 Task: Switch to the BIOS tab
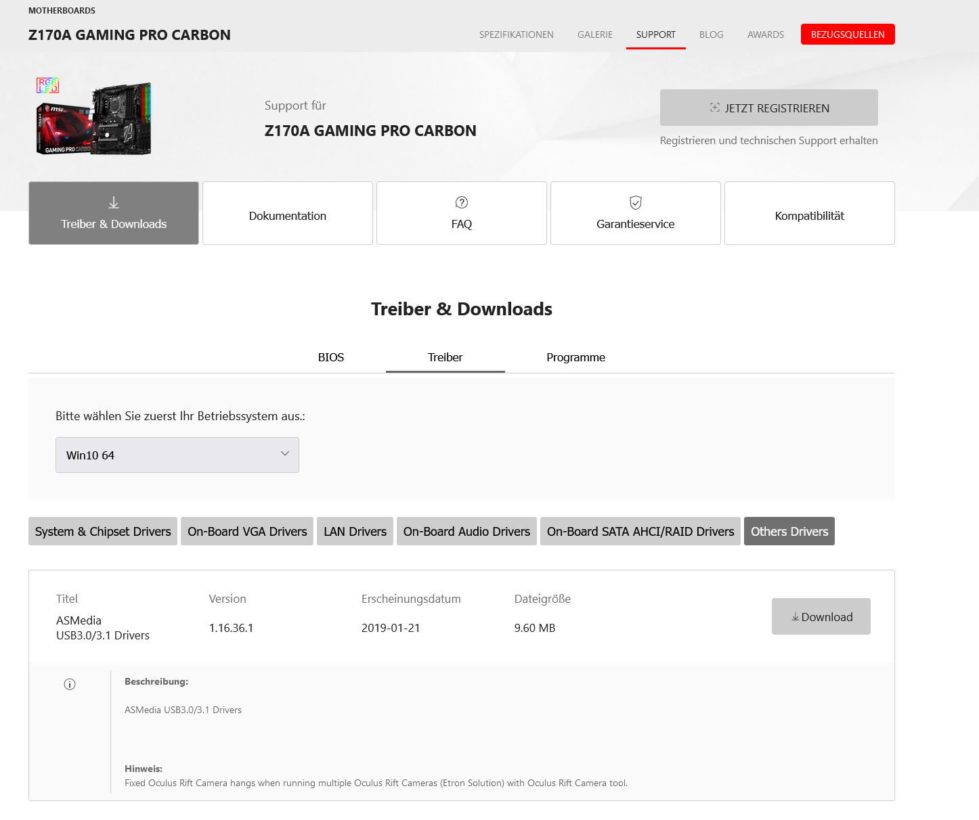[x=330, y=357]
